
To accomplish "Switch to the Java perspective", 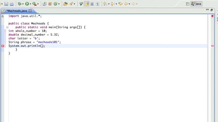I will click(196, 4).
